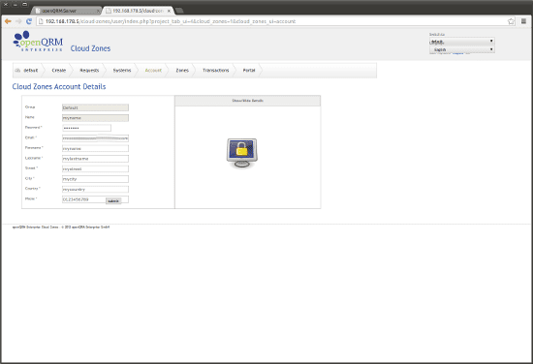Image resolution: width=533 pixels, height=364 pixels.
Task: Open the zone switch dropdown showing default
Action: (x=461, y=42)
